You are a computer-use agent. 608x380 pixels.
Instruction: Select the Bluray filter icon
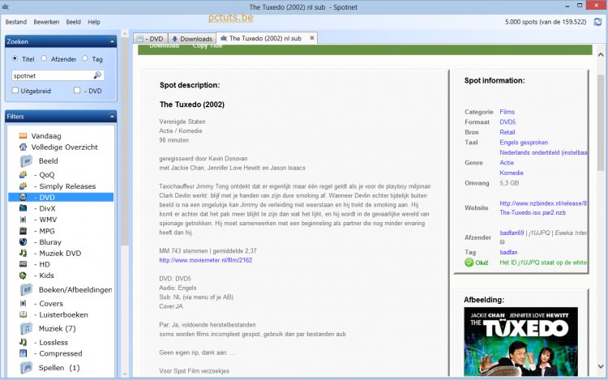click(24, 241)
